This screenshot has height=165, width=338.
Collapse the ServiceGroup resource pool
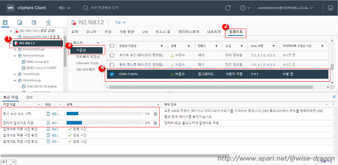(x=15, y=56)
